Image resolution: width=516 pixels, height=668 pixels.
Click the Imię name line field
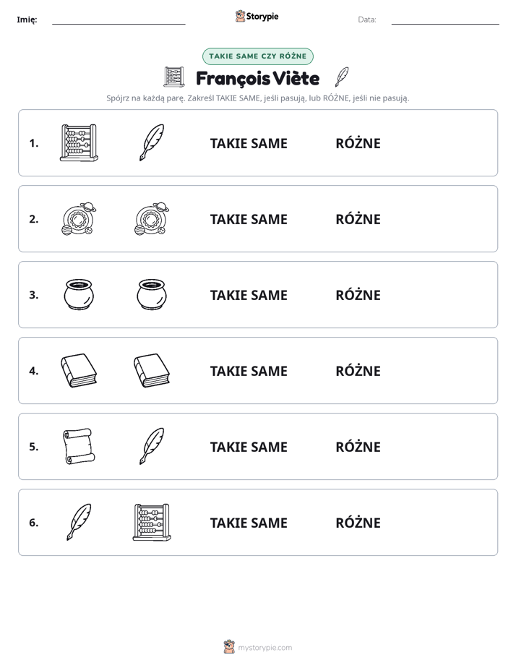[119, 20]
